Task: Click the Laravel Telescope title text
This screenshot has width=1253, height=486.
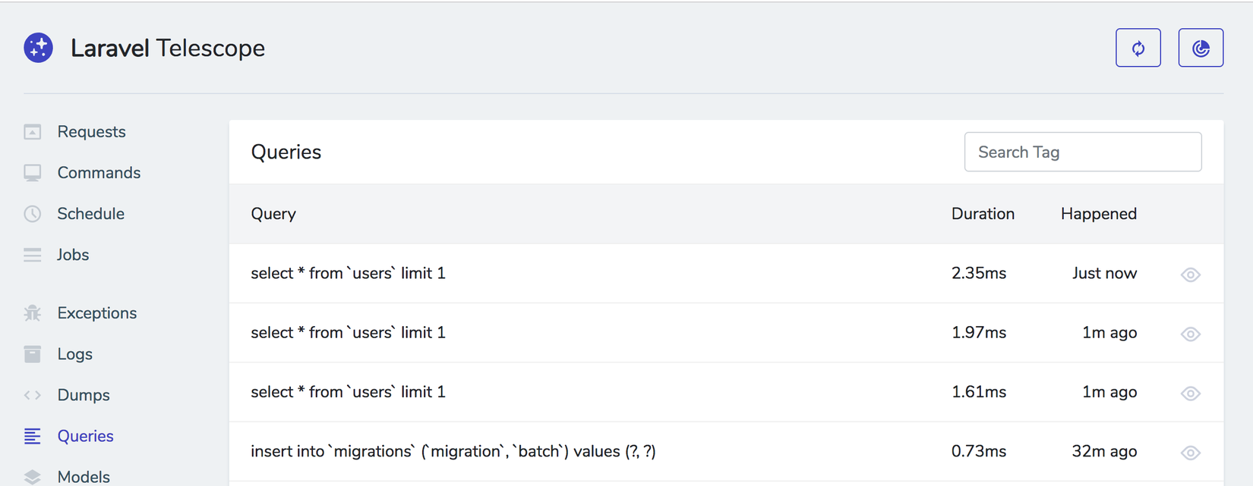Action: (x=168, y=49)
